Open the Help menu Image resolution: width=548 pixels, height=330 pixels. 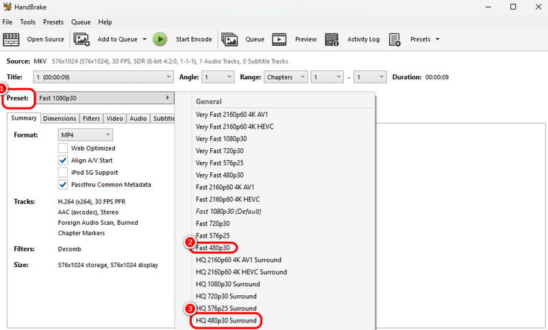pos(105,22)
